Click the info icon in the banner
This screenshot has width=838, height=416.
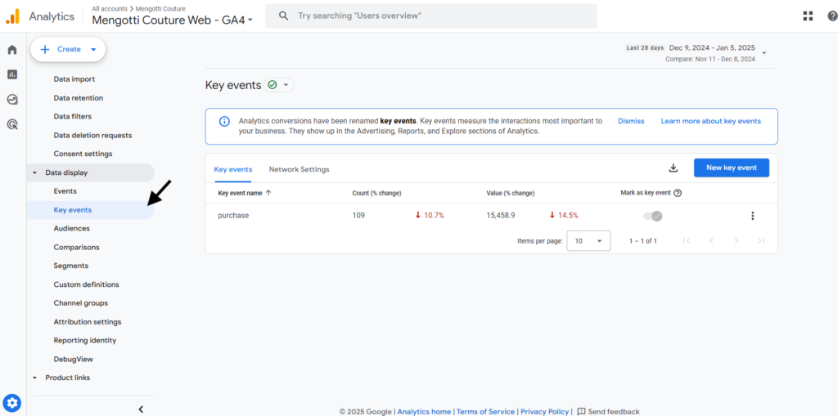[x=224, y=121]
